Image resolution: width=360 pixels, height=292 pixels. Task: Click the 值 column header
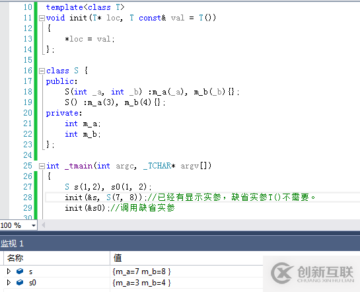click(118, 258)
